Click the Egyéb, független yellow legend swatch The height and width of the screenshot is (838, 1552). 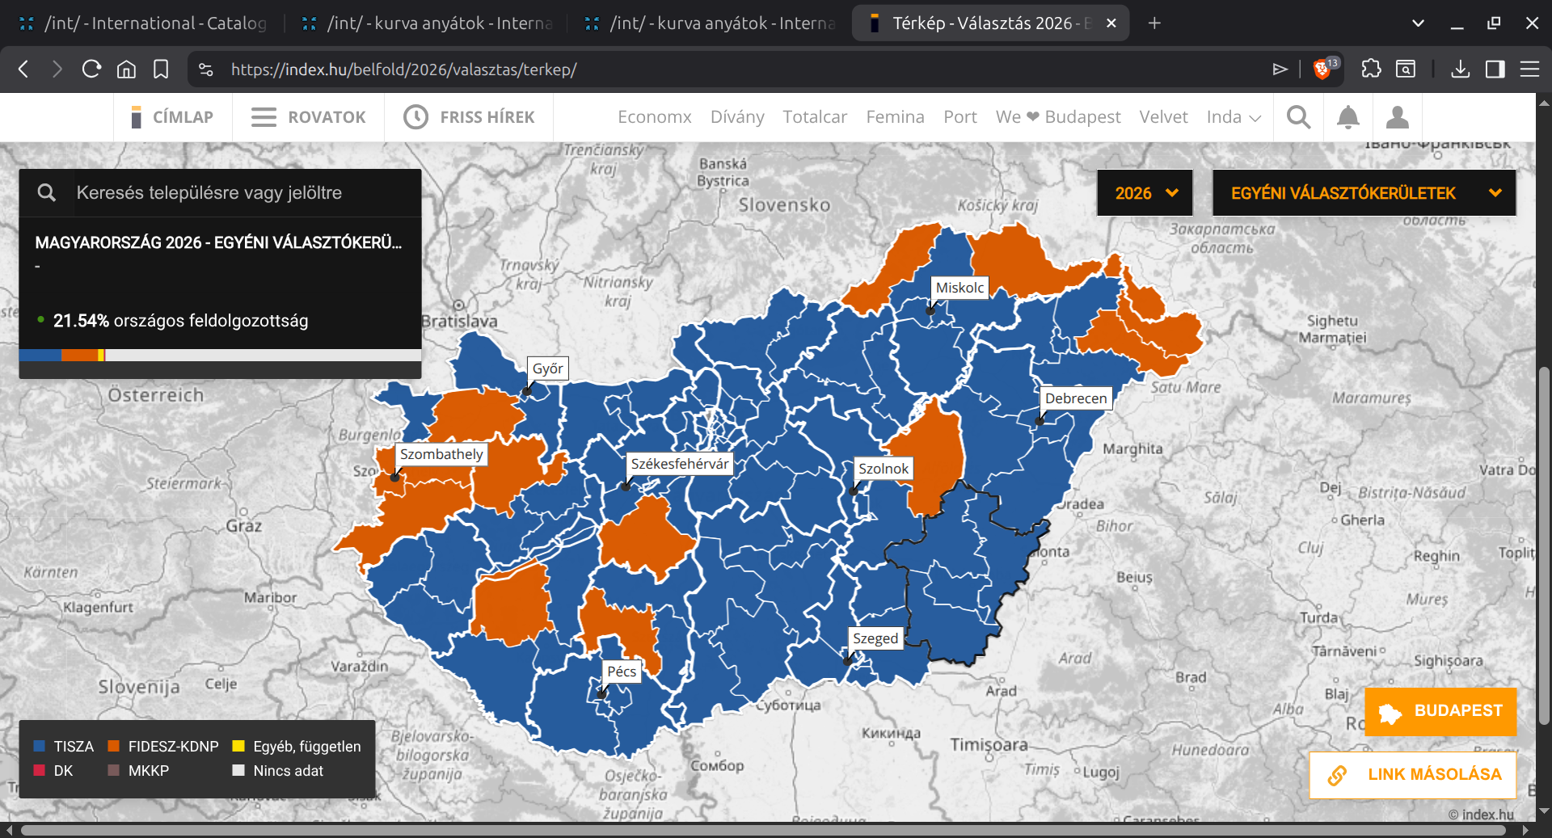pyautogui.click(x=238, y=746)
